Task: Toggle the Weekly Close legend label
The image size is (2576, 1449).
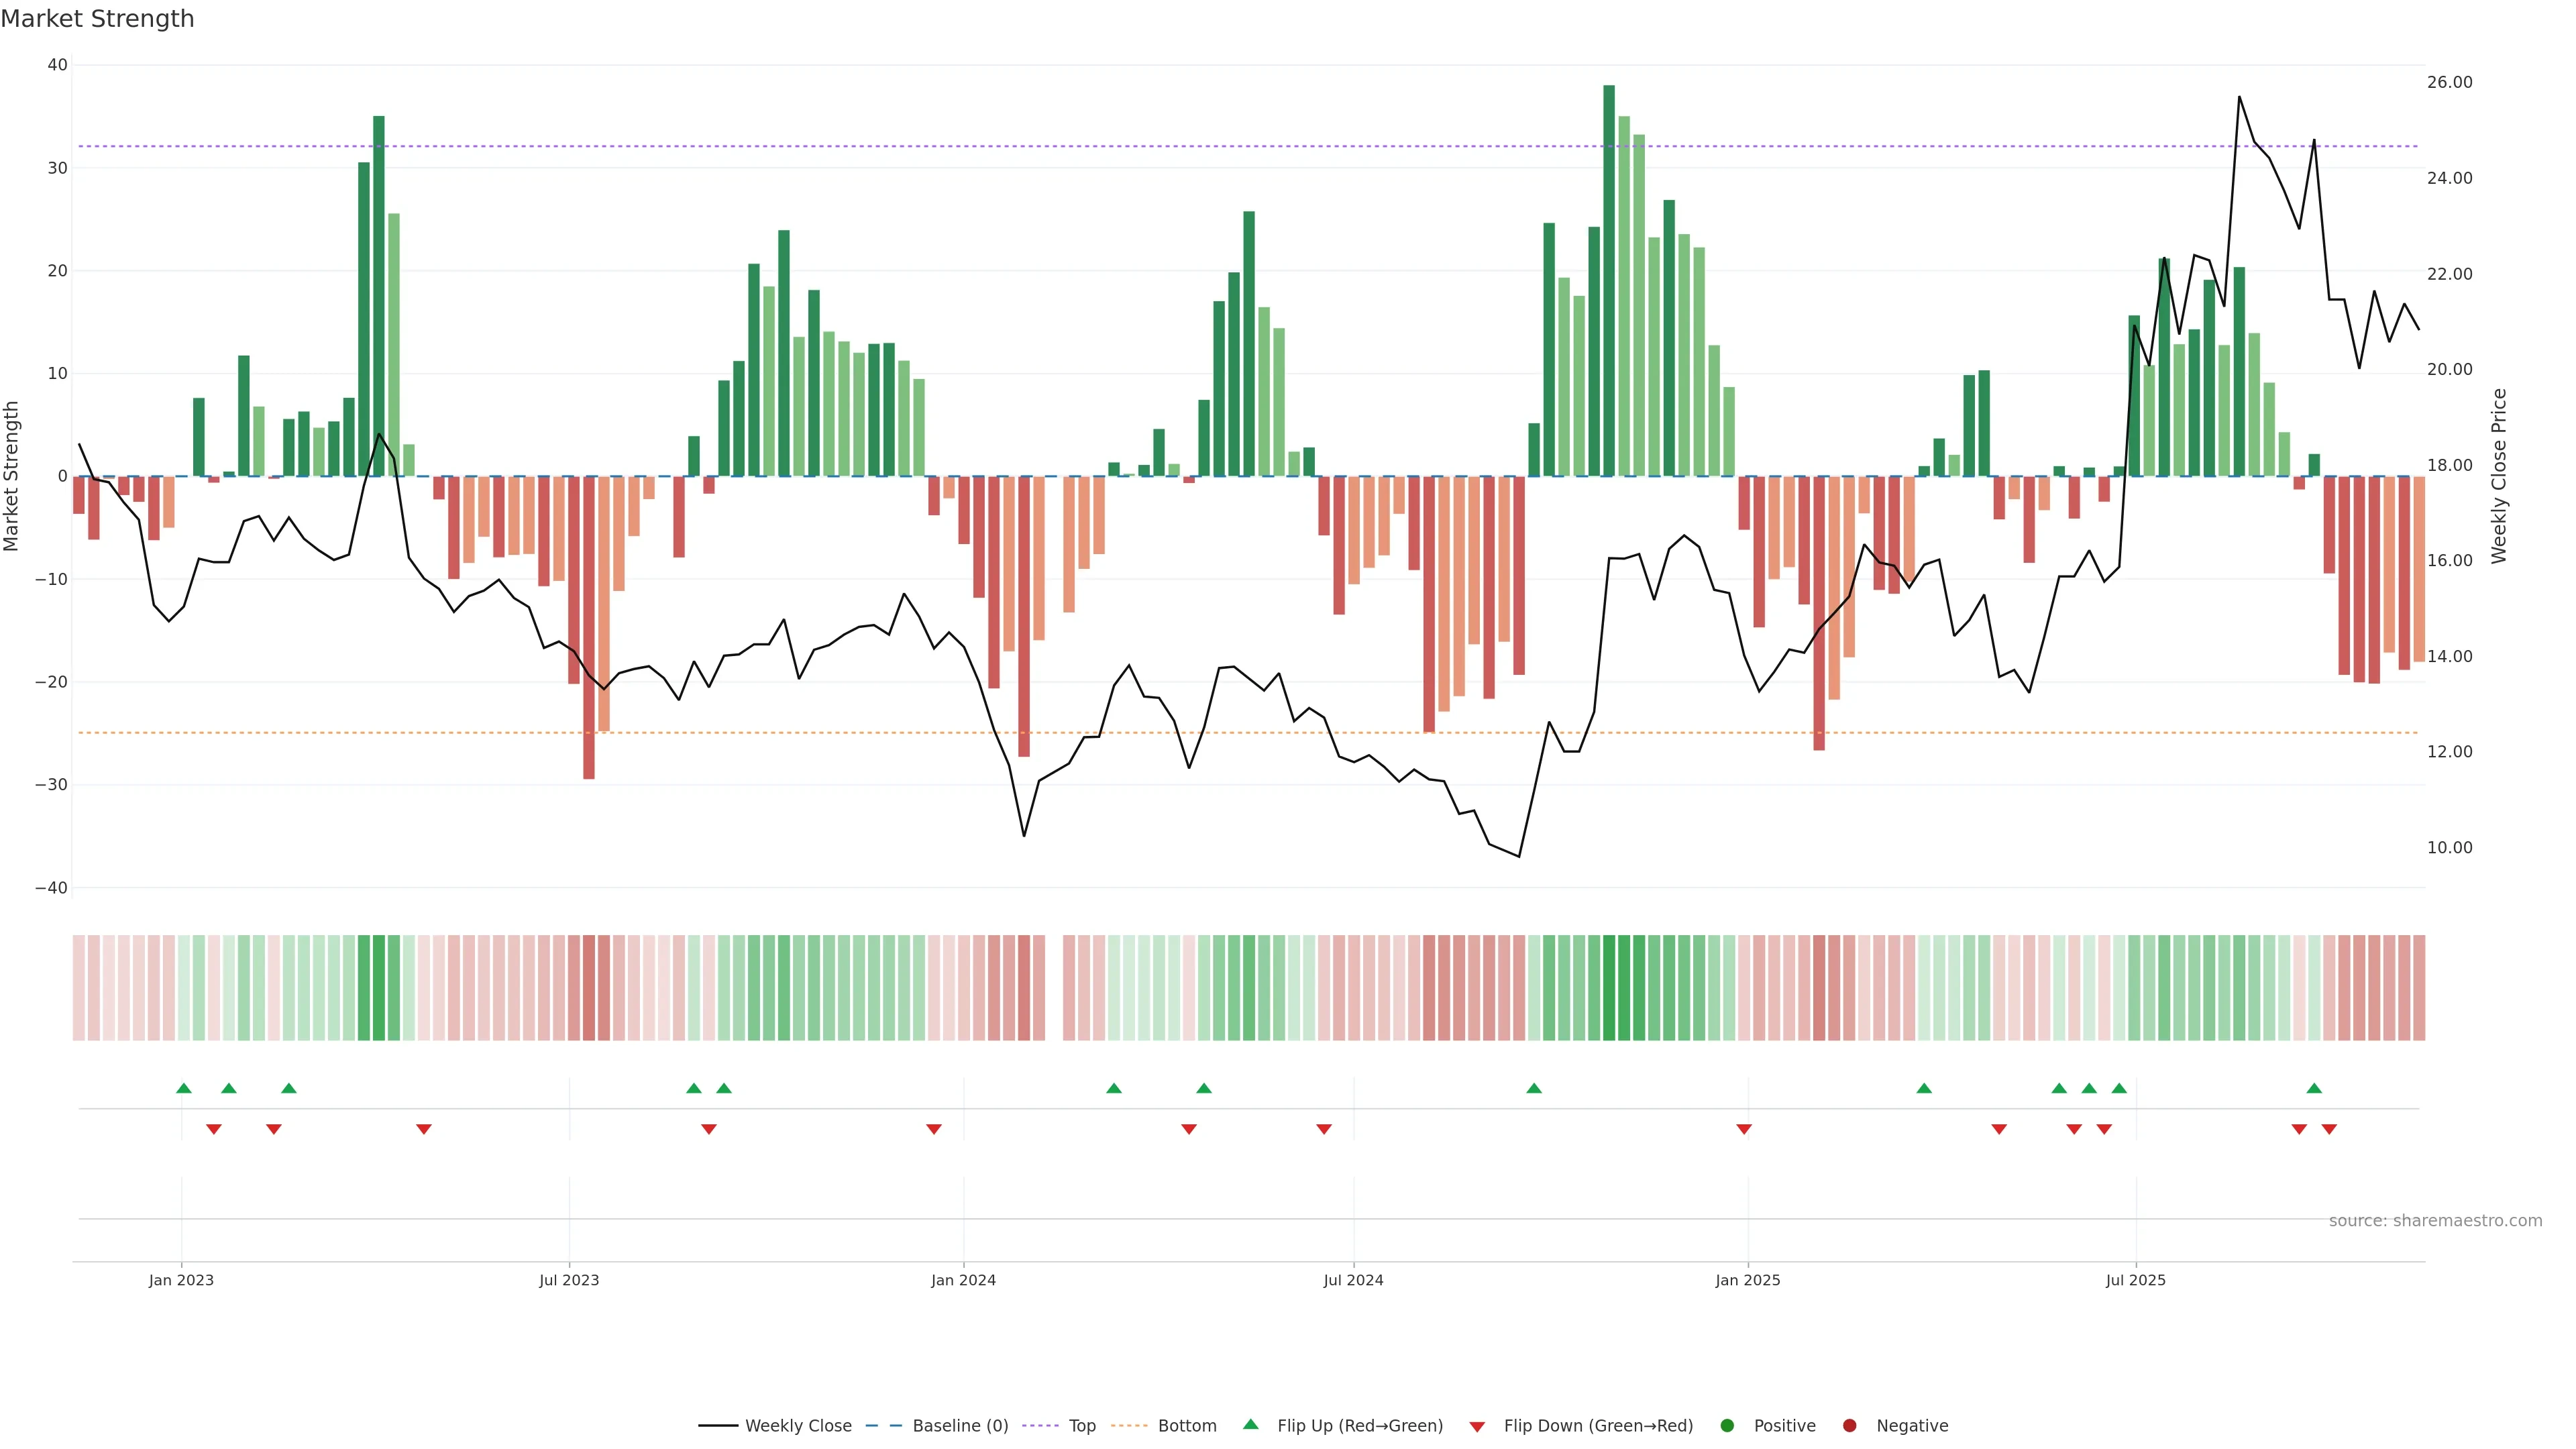Action: (x=798, y=1425)
